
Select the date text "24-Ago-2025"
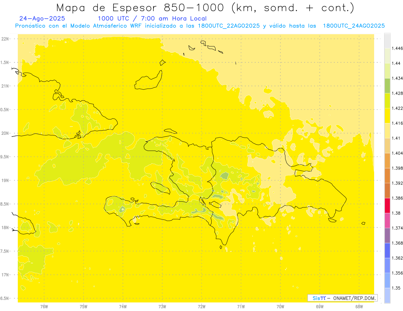coord(42,18)
